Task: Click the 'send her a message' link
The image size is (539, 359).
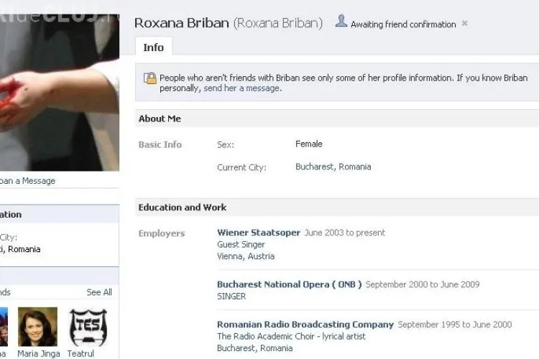Action: pos(242,88)
